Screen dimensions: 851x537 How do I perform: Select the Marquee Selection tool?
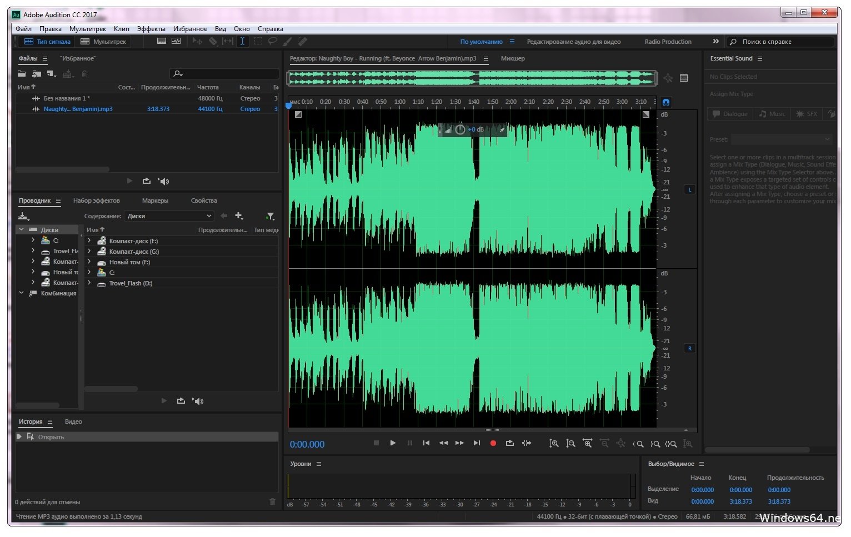coord(258,41)
